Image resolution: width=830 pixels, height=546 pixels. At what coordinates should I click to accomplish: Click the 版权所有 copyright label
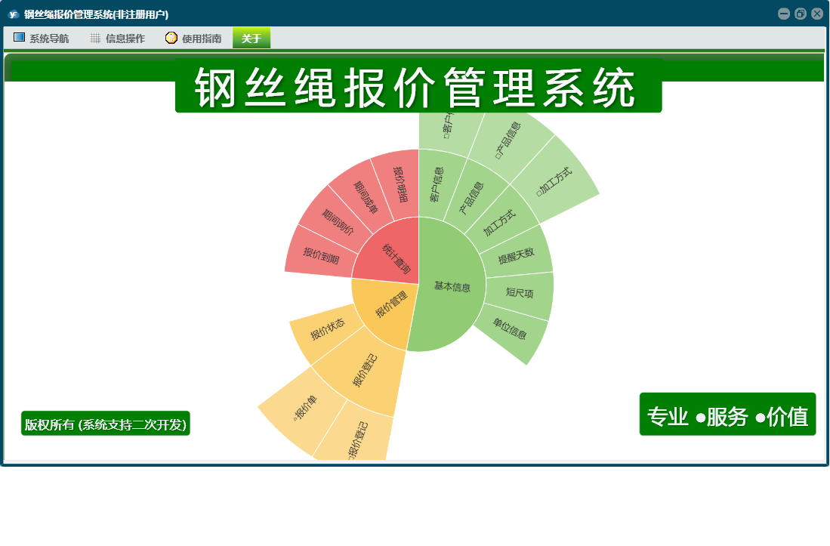105,424
